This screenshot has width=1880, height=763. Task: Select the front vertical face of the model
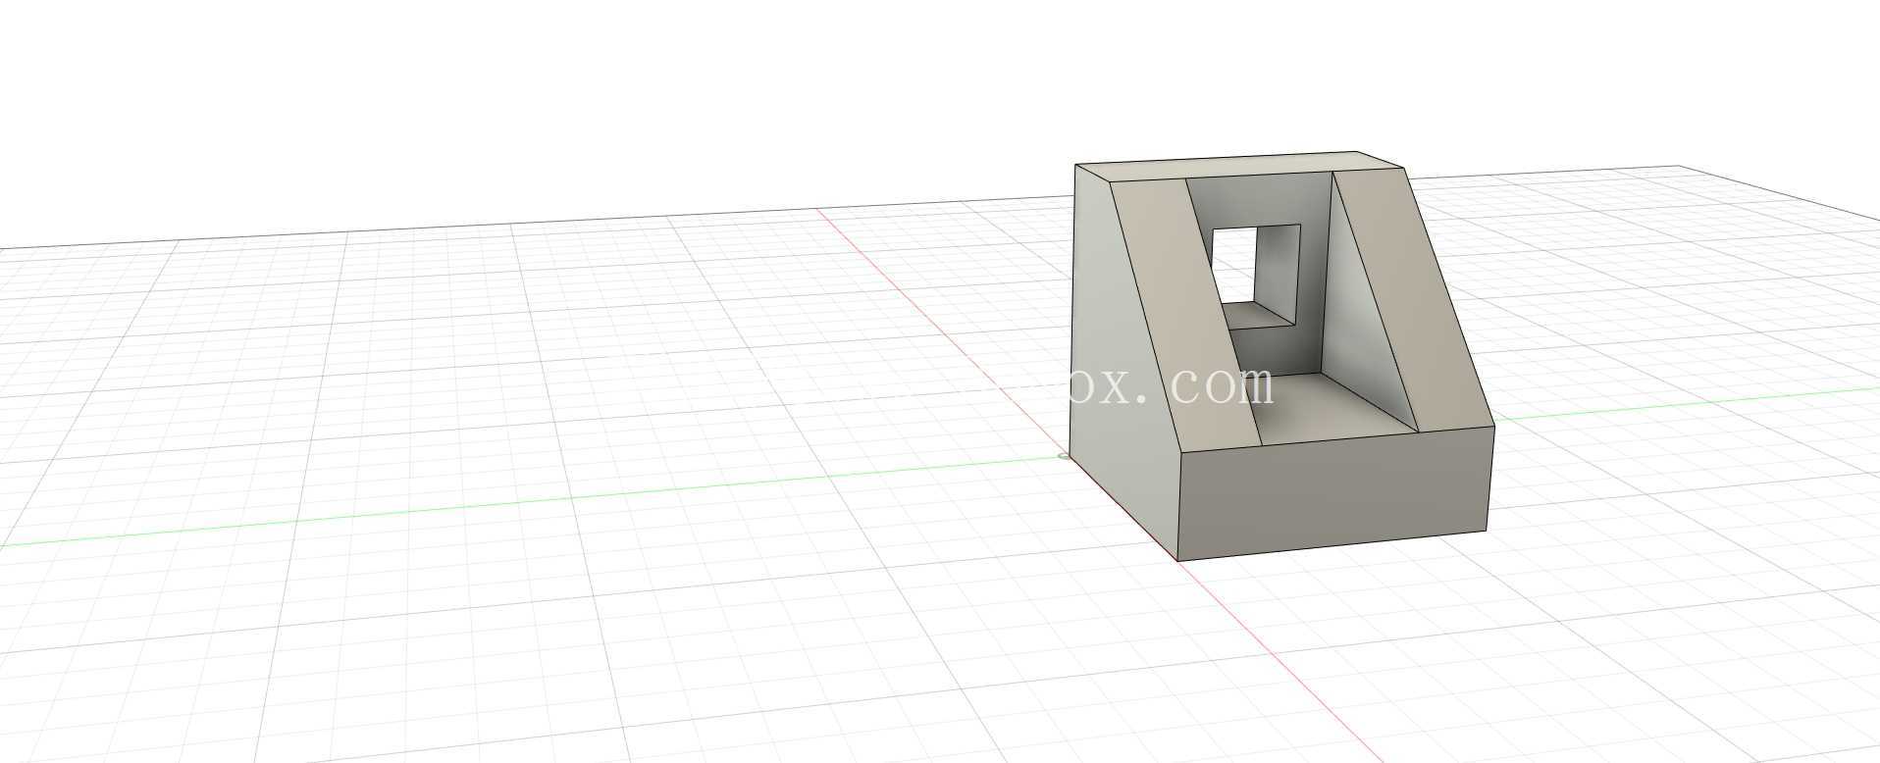[1334, 495]
